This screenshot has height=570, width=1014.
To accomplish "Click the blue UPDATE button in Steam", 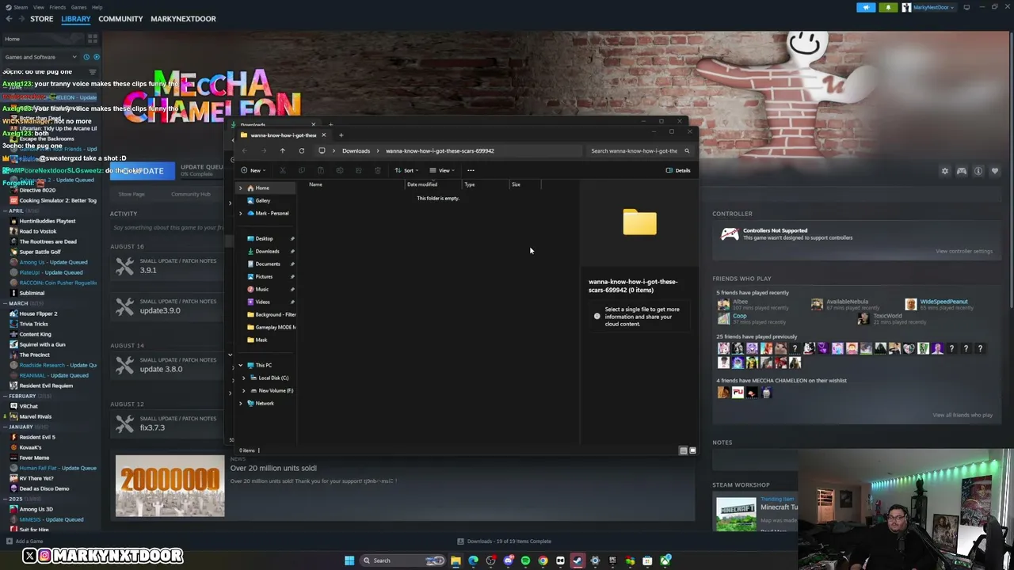I will [143, 171].
